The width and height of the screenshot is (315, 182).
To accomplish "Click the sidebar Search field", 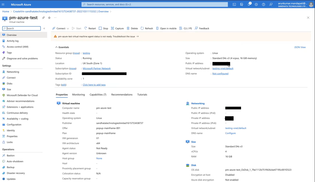I will (22, 28).
